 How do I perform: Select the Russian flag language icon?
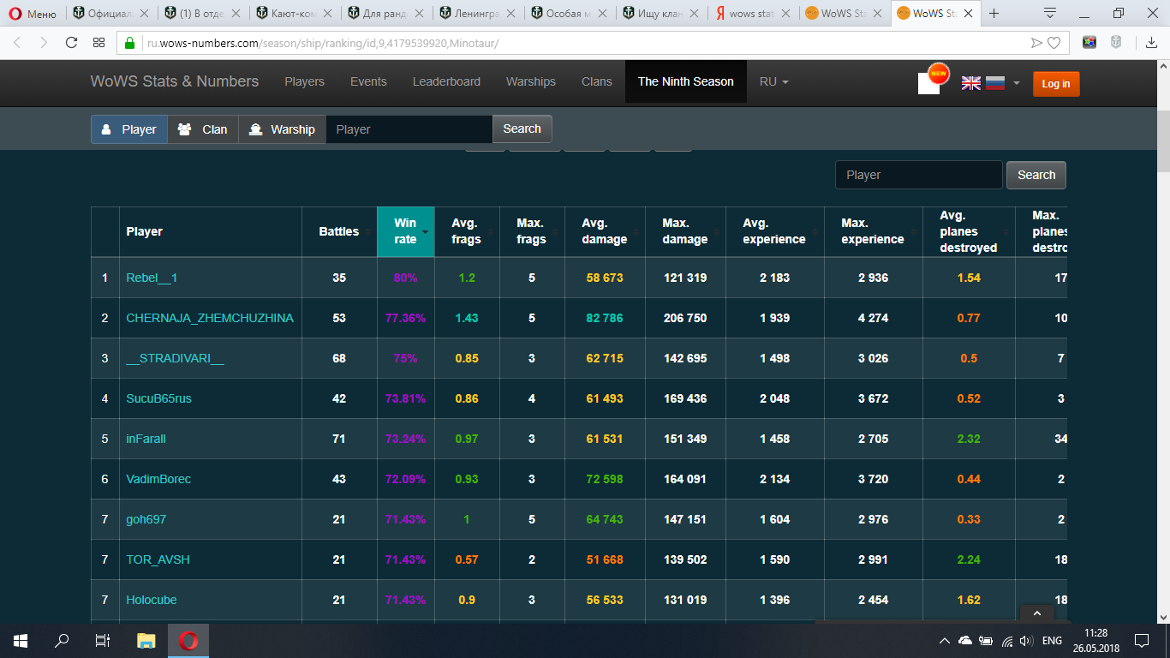[x=994, y=83]
